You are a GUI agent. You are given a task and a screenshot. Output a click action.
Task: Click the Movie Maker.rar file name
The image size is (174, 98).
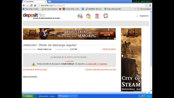click(x=44, y=49)
